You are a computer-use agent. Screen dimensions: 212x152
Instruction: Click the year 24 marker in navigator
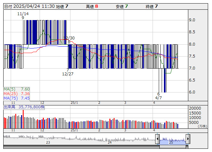click(109, 142)
